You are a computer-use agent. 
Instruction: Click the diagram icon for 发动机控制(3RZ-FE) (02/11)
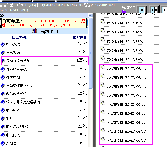coord(103,76)
